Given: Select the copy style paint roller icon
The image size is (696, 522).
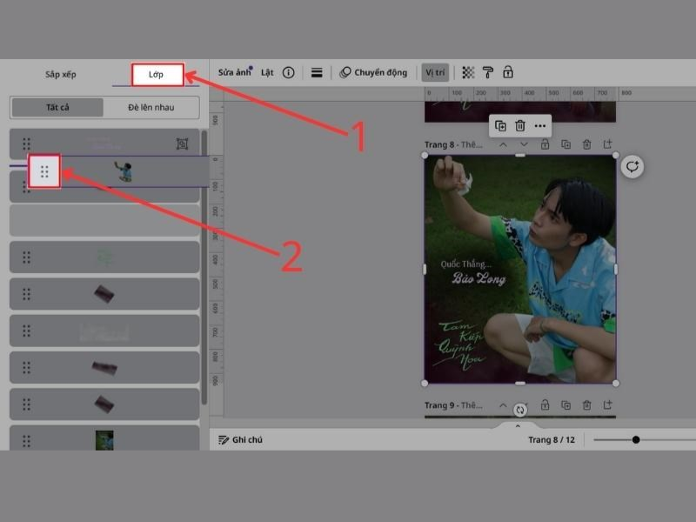Looking at the screenshot, I should coord(489,72).
